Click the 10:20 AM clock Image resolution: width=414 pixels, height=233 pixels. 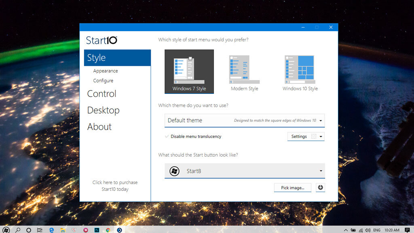point(391,230)
